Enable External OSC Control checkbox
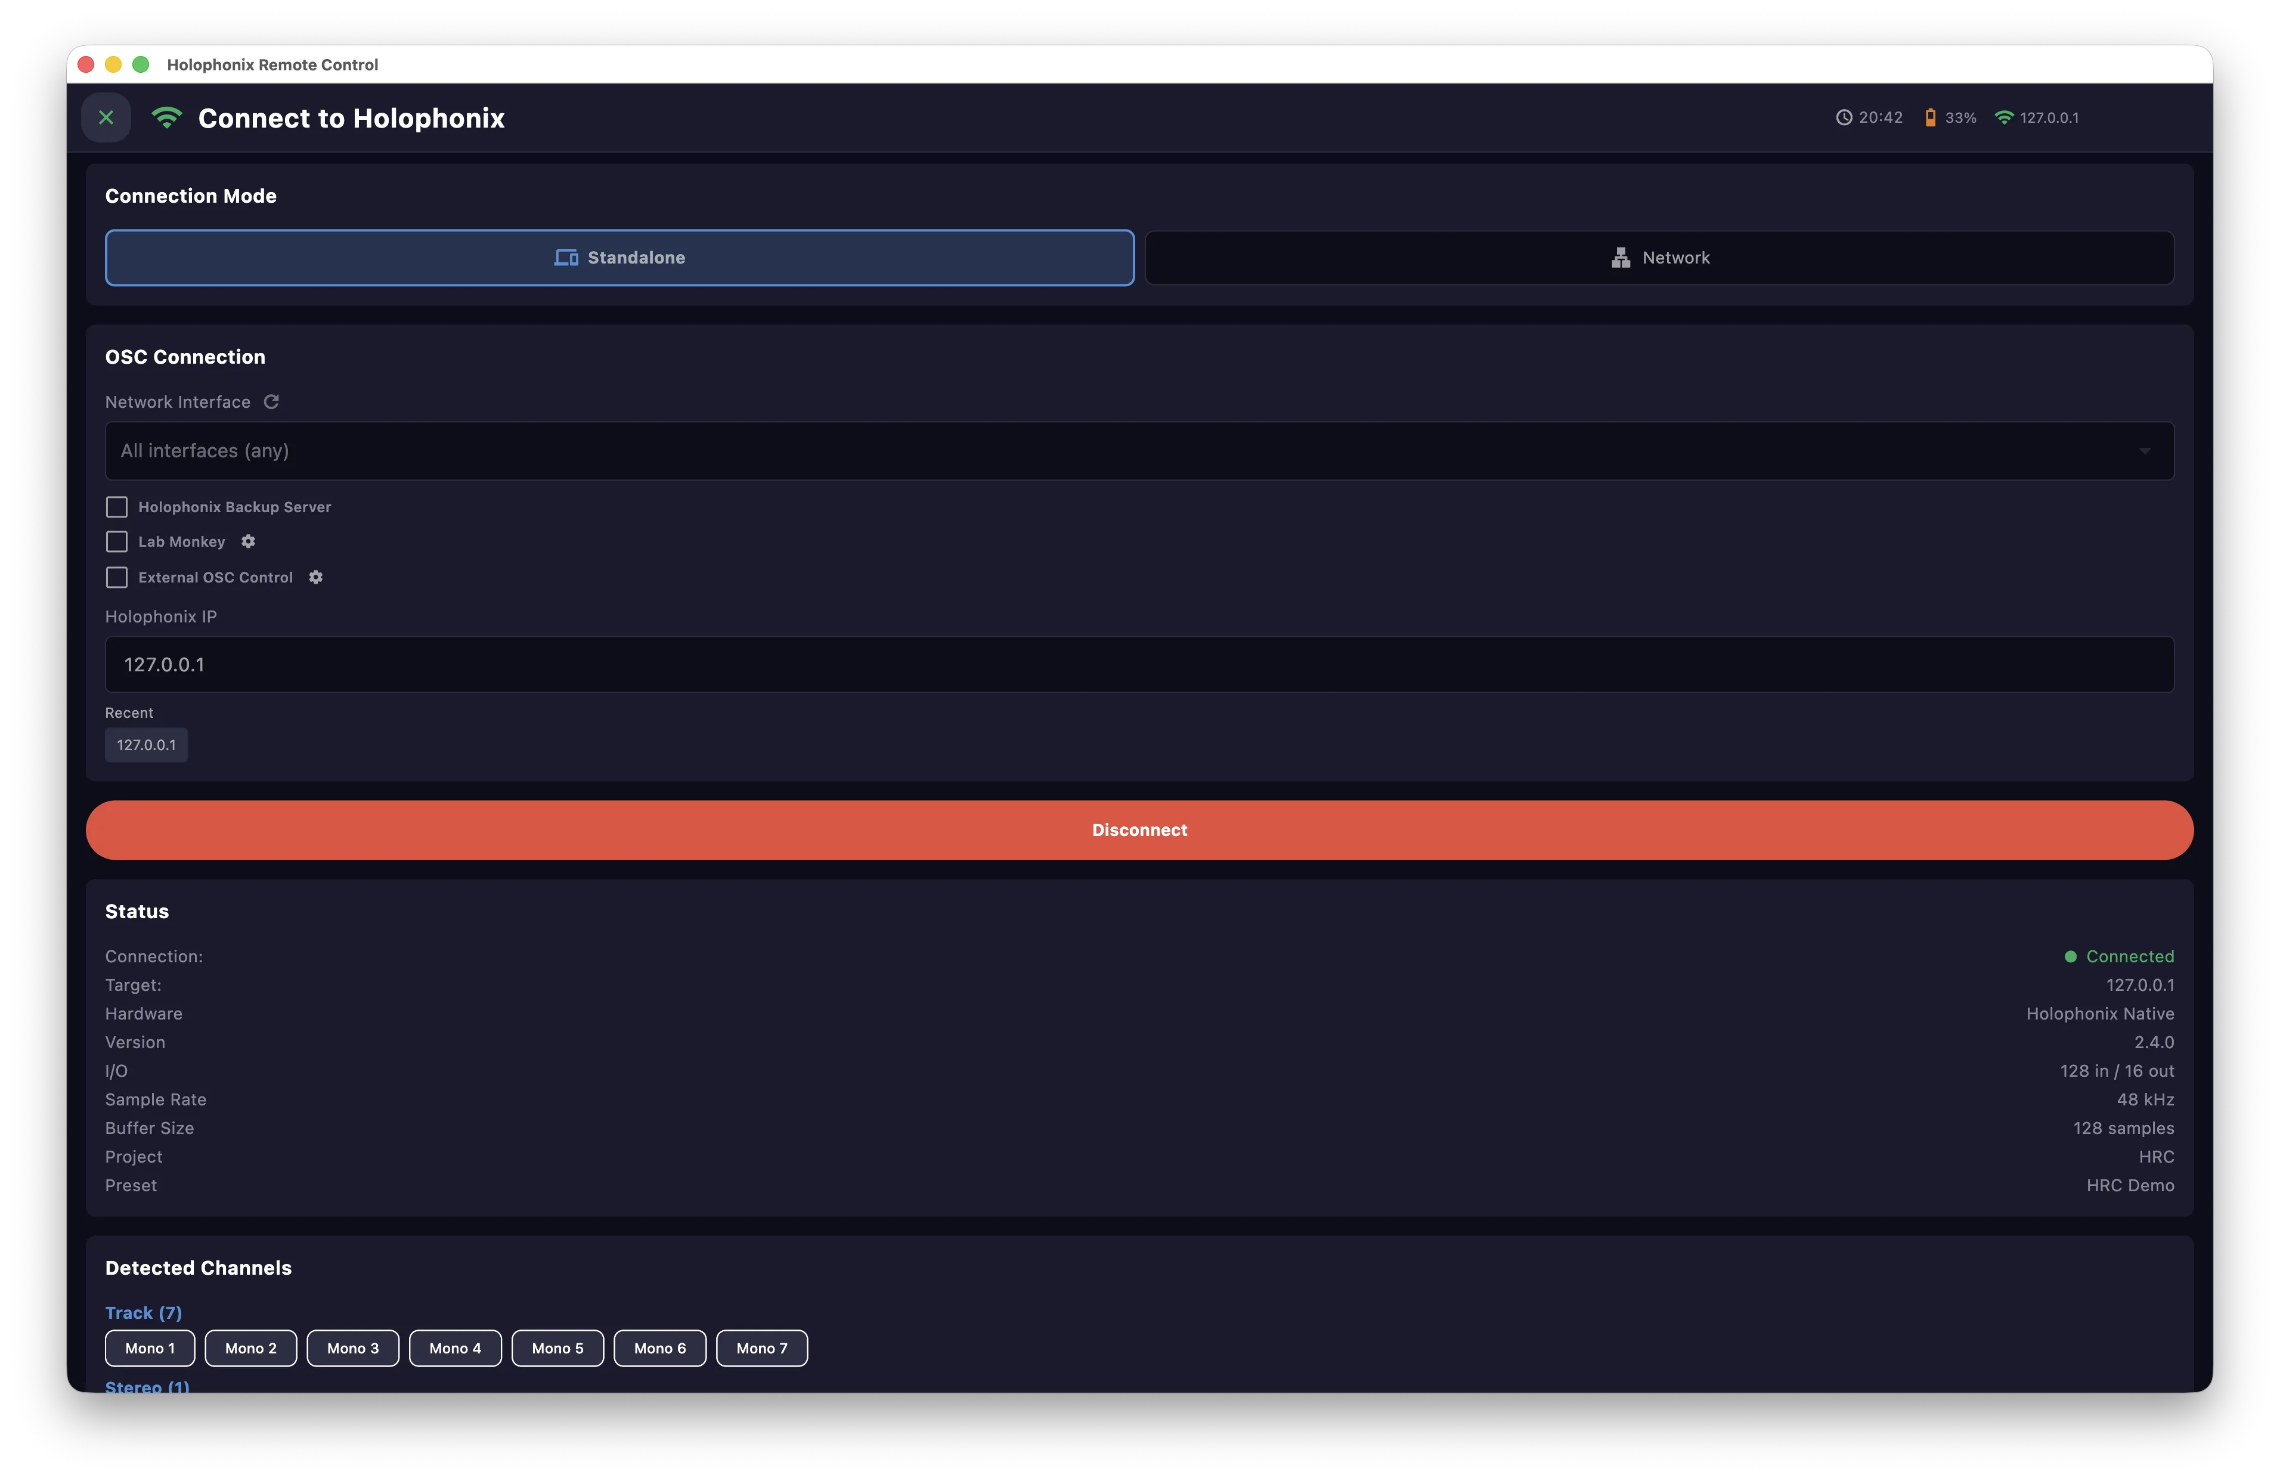 click(x=117, y=577)
